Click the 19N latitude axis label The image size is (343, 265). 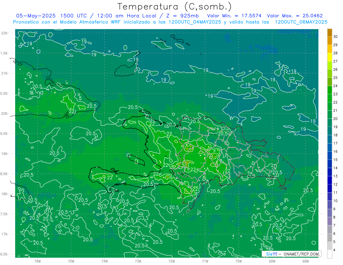tap(4, 154)
